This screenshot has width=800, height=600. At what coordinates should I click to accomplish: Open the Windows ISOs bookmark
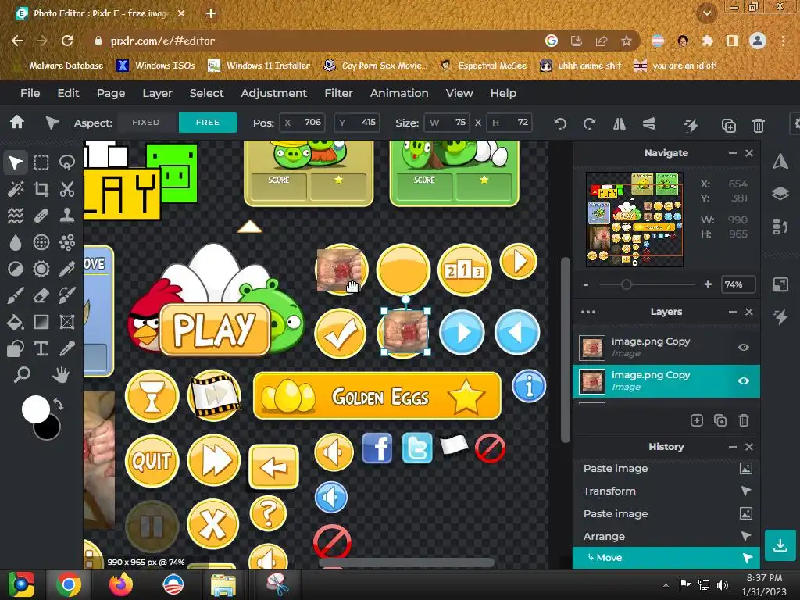(x=157, y=66)
